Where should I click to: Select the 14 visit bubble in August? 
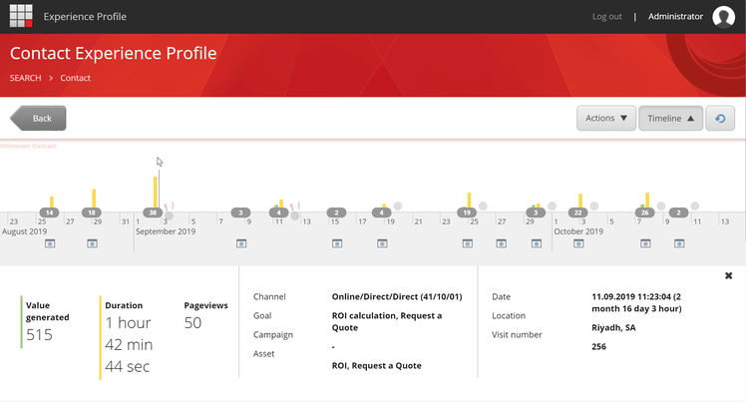(50, 212)
